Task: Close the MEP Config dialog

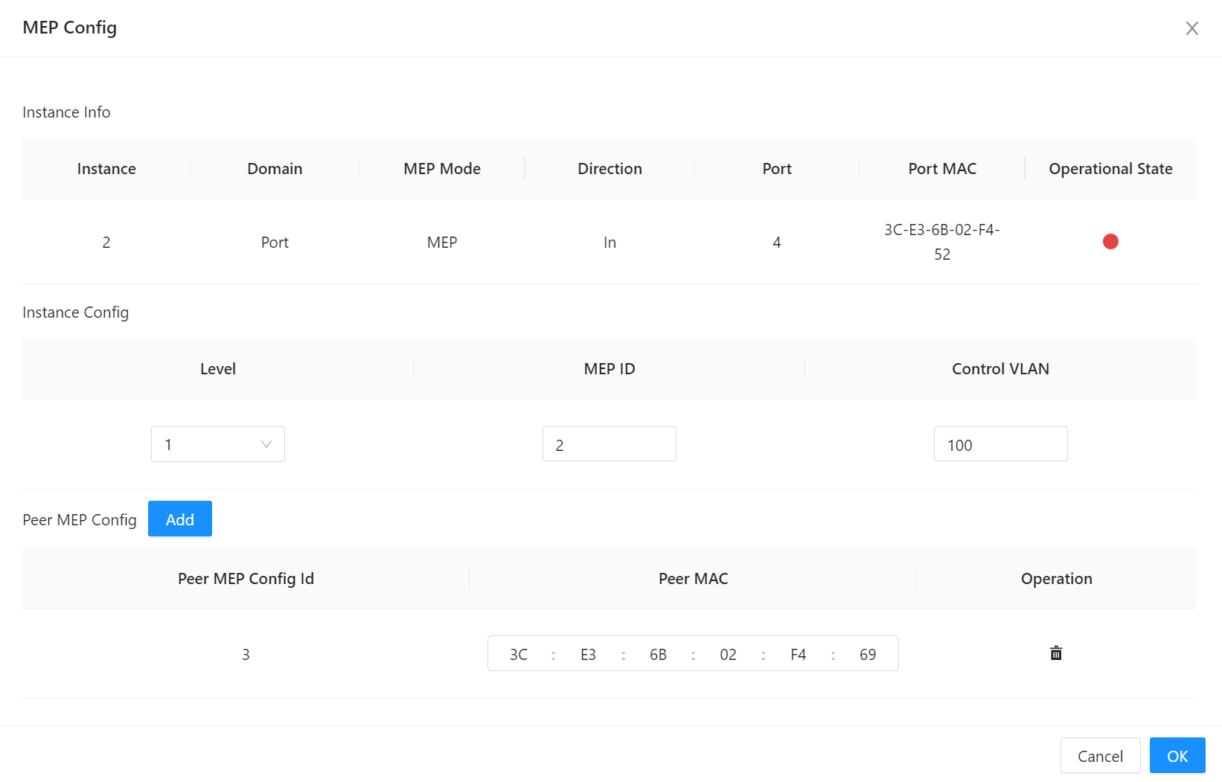Action: pos(1192,28)
